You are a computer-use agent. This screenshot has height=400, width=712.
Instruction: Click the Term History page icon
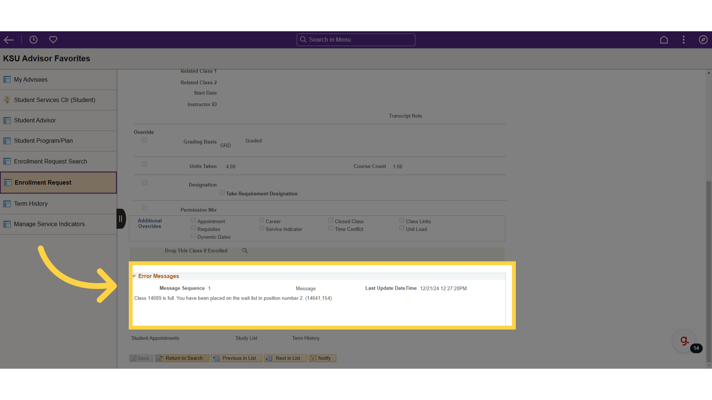pyautogui.click(x=7, y=204)
